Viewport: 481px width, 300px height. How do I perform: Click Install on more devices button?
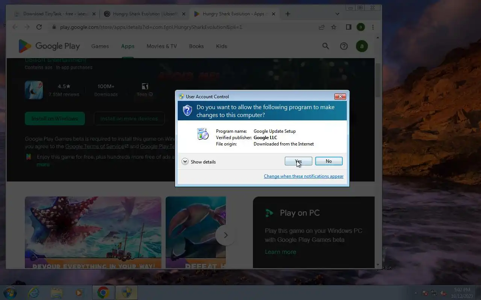pyautogui.click(x=129, y=118)
